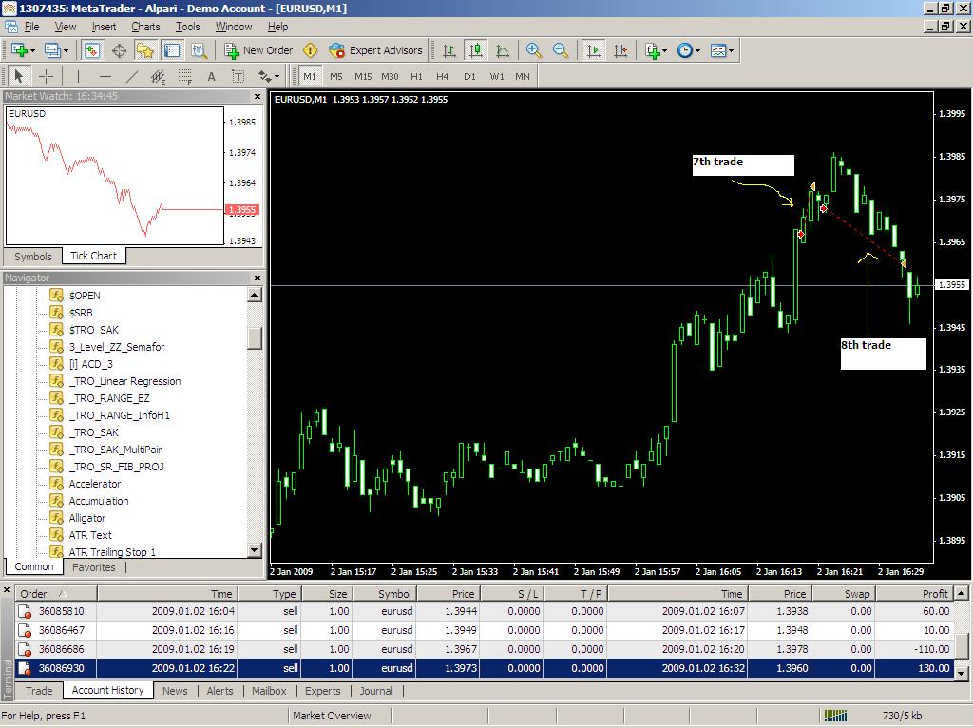Select the Trendline drawing tool
The width and height of the screenshot is (973, 728).
[x=132, y=76]
